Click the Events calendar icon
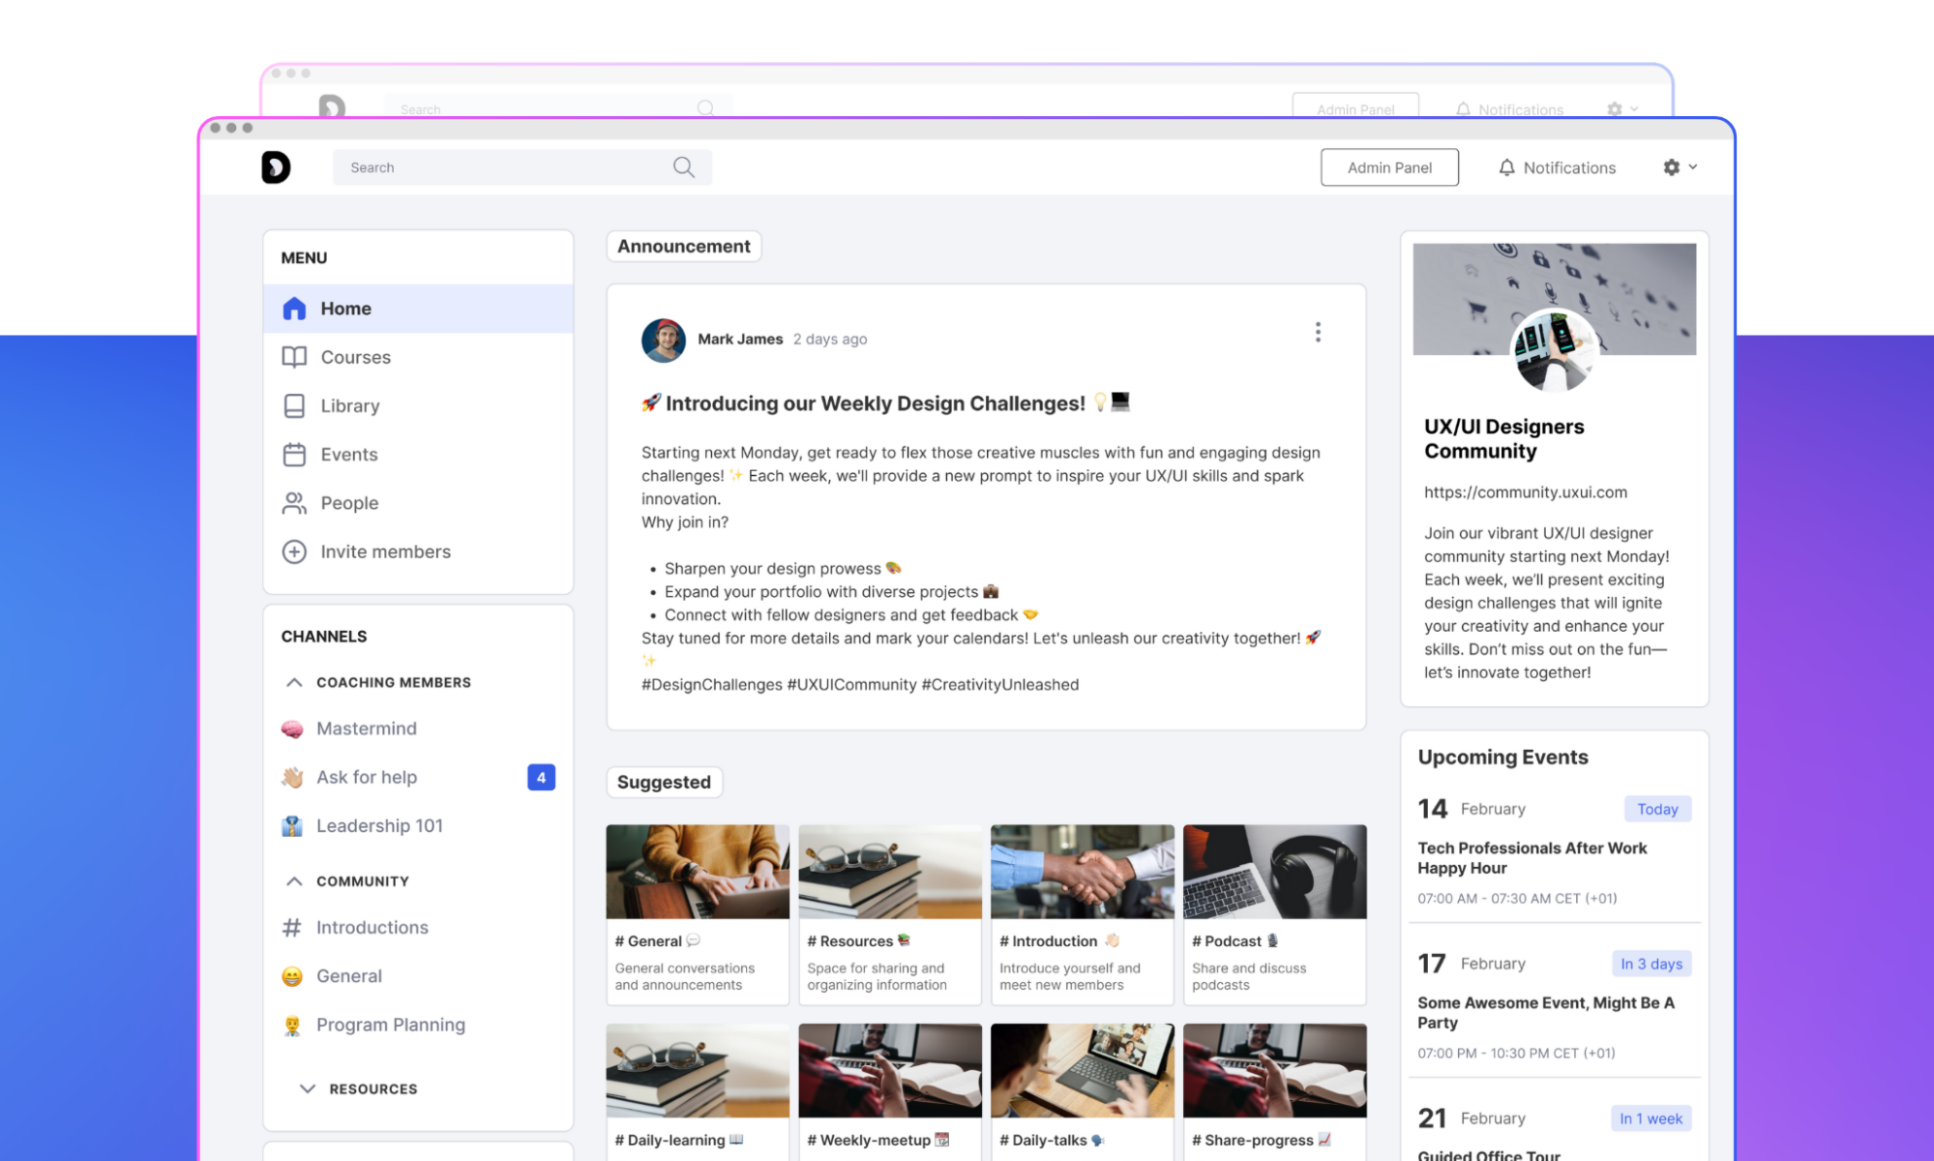The image size is (1934, 1161). pyautogui.click(x=294, y=454)
